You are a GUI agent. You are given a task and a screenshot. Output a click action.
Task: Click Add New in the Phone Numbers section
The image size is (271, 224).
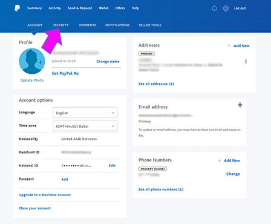click(232, 160)
